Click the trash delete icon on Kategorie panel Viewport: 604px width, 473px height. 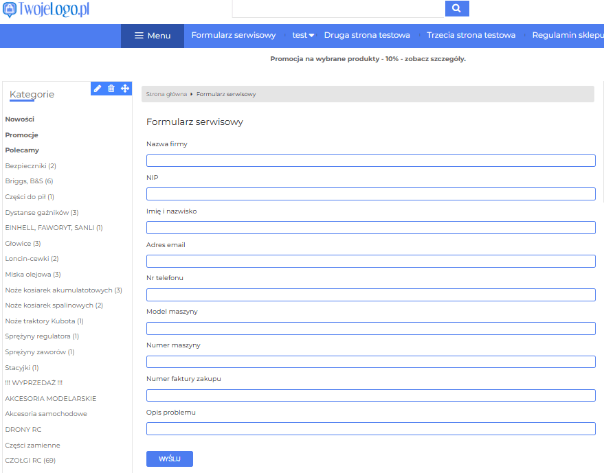click(111, 89)
